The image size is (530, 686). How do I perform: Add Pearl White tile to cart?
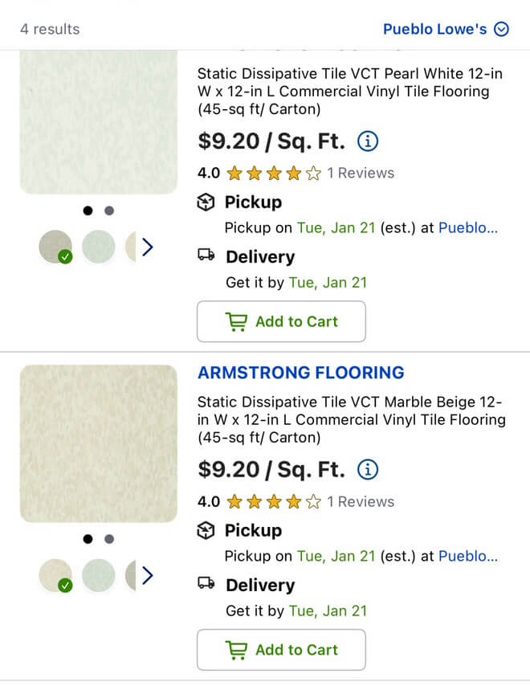pos(281,321)
